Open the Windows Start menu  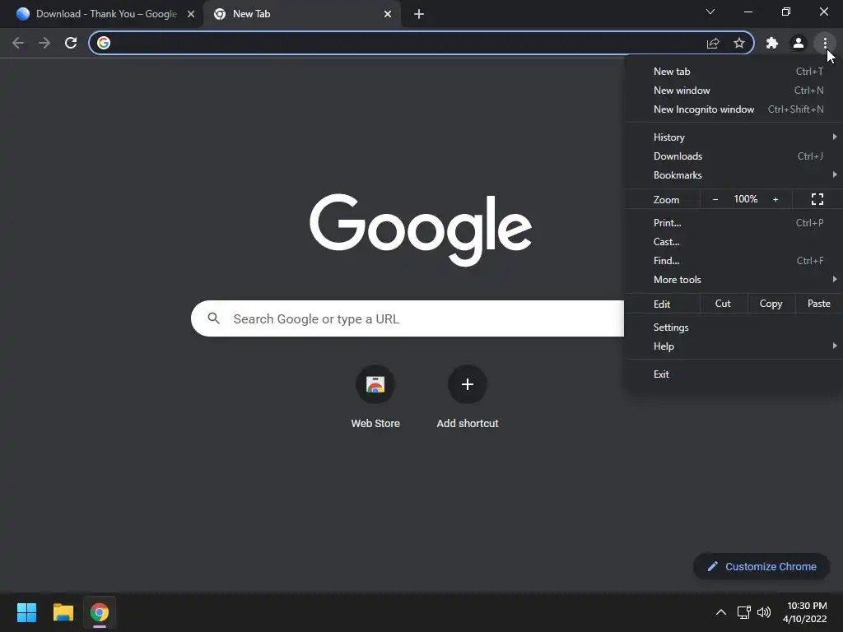[26, 612]
